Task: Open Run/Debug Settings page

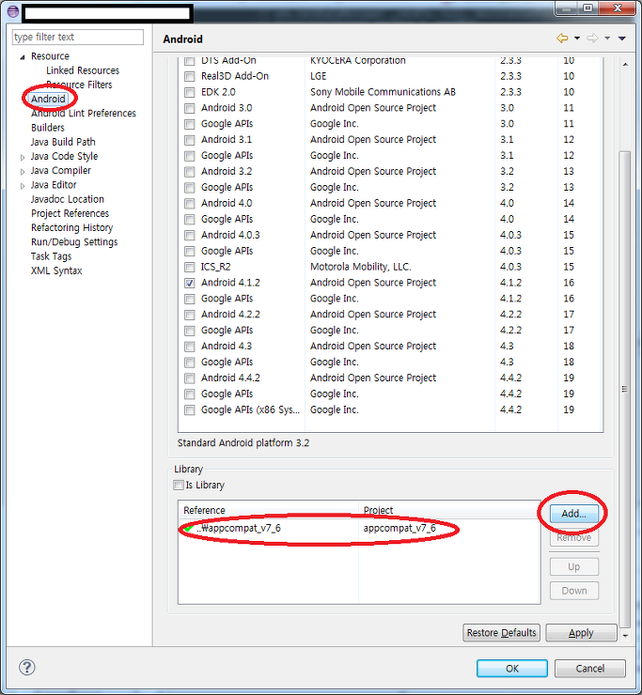Action: [74, 242]
